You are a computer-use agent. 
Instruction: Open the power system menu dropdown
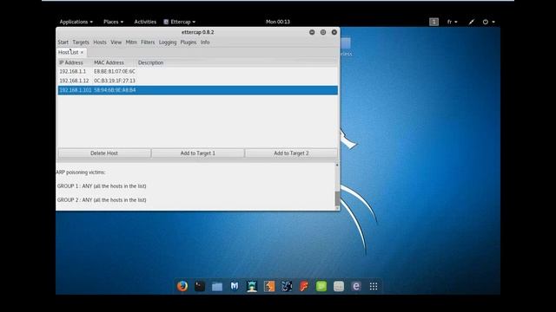(x=488, y=22)
